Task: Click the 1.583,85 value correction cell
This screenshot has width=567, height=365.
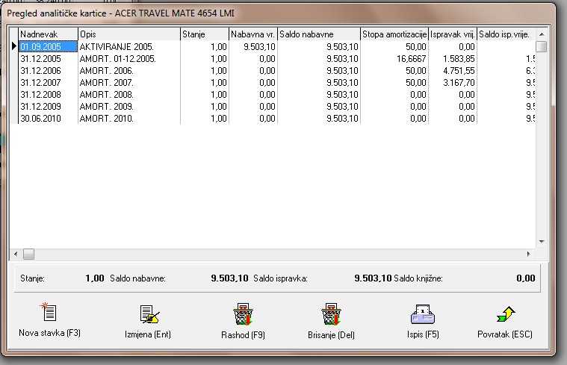Action: click(453, 58)
